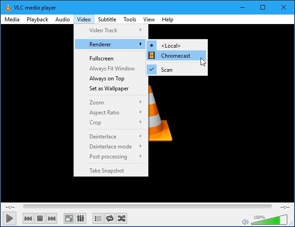Open the Subtitle menu
The width and height of the screenshot is (295, 227).
click(x=107, y=20)
